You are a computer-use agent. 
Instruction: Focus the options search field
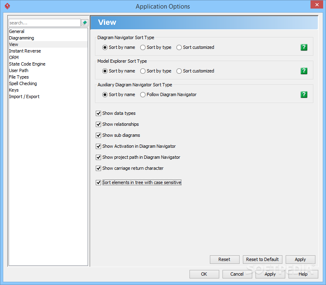pyautogui.click(x=44, y=23)
